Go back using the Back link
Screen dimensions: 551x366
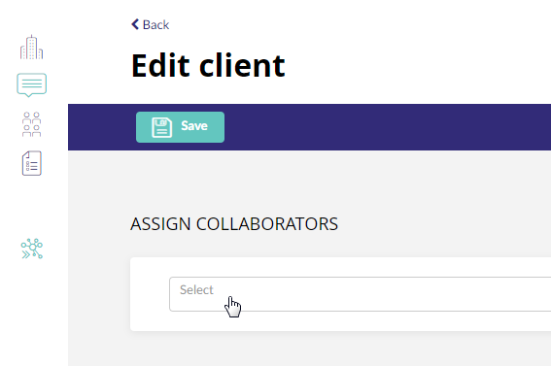tap(150, 24)
